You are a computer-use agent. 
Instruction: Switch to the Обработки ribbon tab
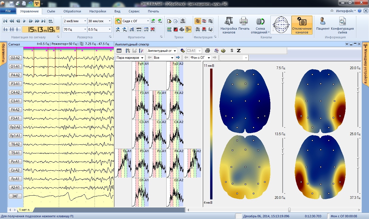72,11
